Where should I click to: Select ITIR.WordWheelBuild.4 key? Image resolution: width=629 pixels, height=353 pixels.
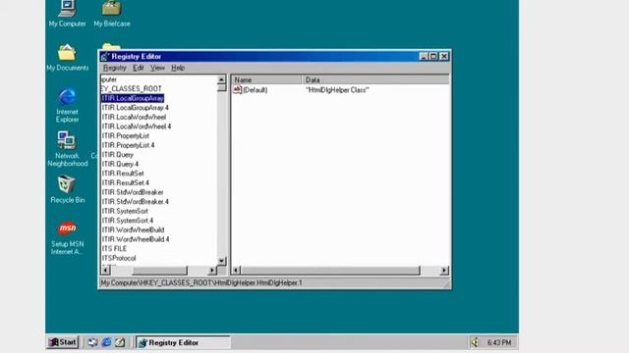coord(136,239)
